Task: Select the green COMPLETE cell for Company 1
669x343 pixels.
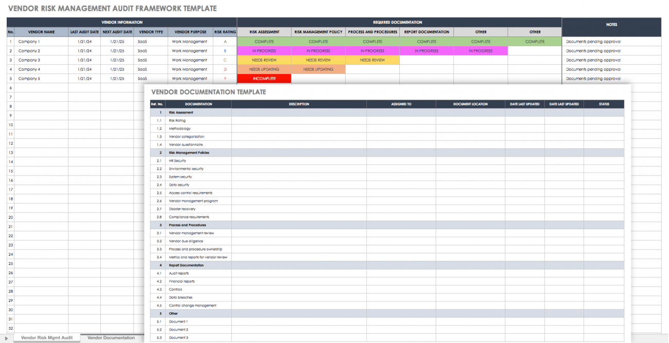Action: 264,42
